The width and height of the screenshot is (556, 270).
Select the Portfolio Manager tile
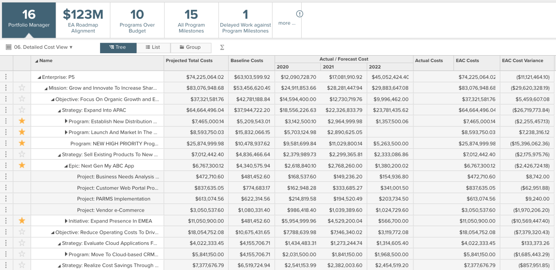29,20
